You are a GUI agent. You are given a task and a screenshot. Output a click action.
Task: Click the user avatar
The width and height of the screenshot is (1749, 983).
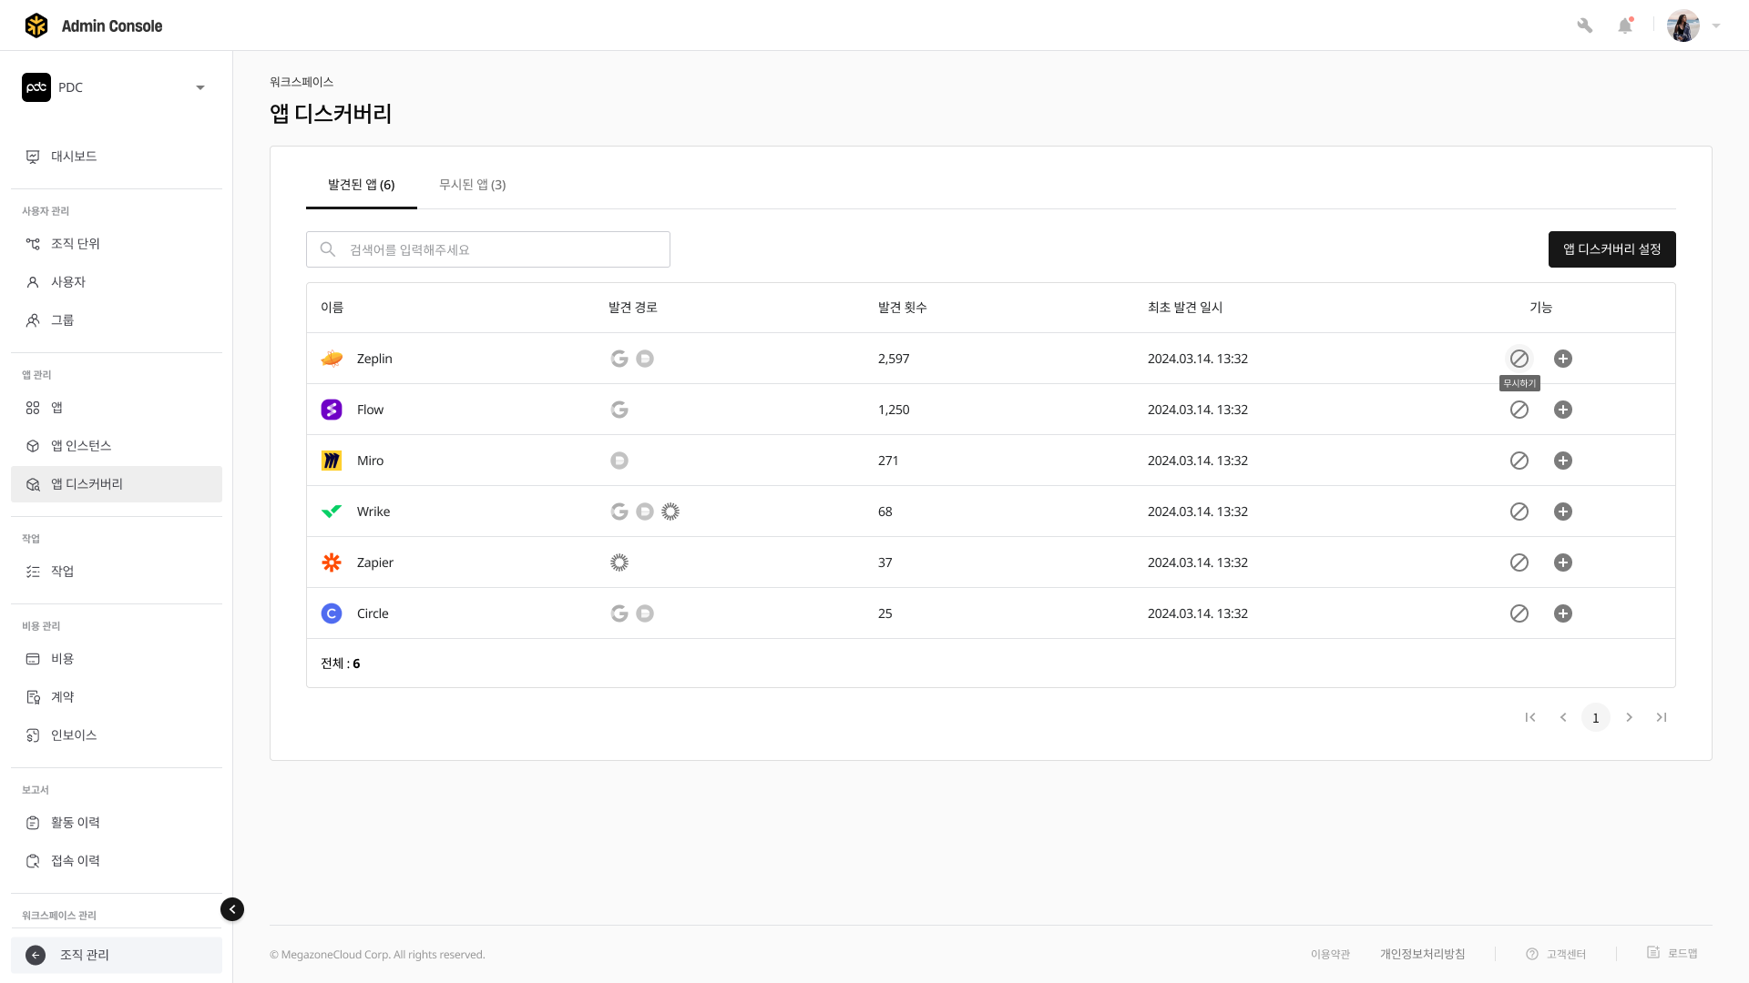click(1683, 25)
